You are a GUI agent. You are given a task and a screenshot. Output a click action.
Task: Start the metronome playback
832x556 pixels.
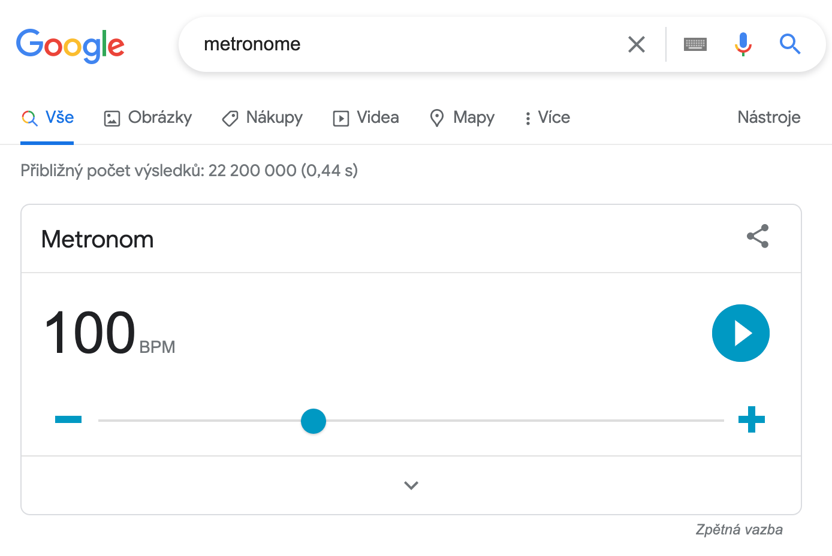740,333
